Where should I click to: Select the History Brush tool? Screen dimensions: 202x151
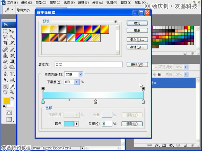point(12,55)
